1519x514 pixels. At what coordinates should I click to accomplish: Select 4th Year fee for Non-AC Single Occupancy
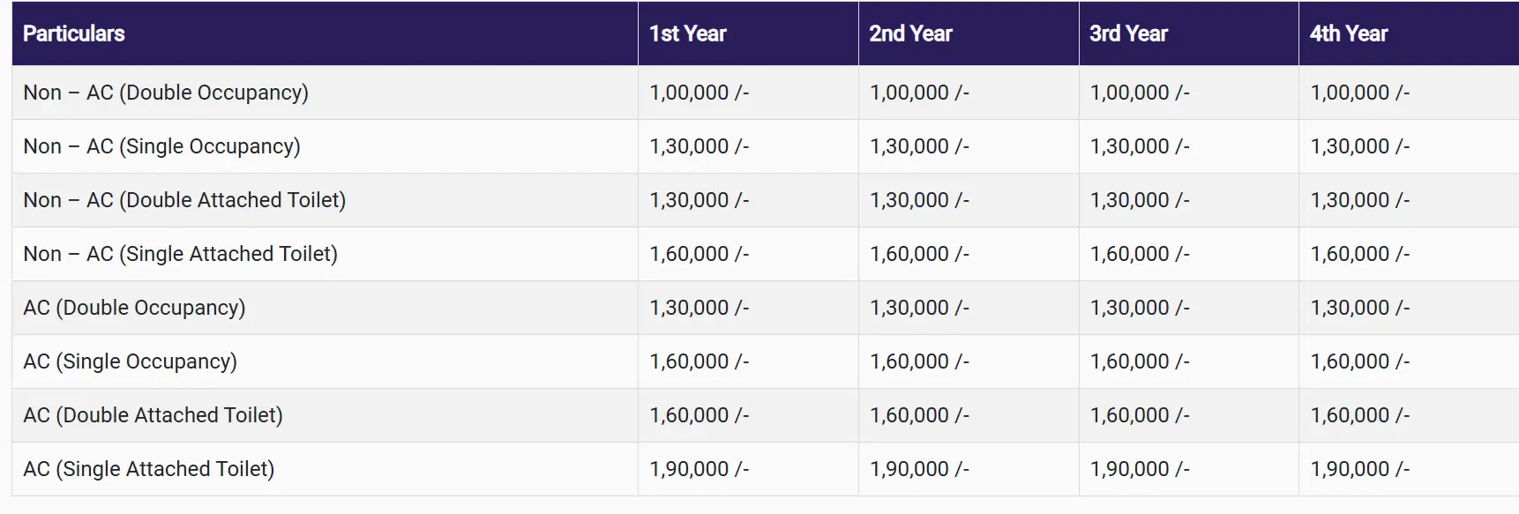click(1360, 146)
